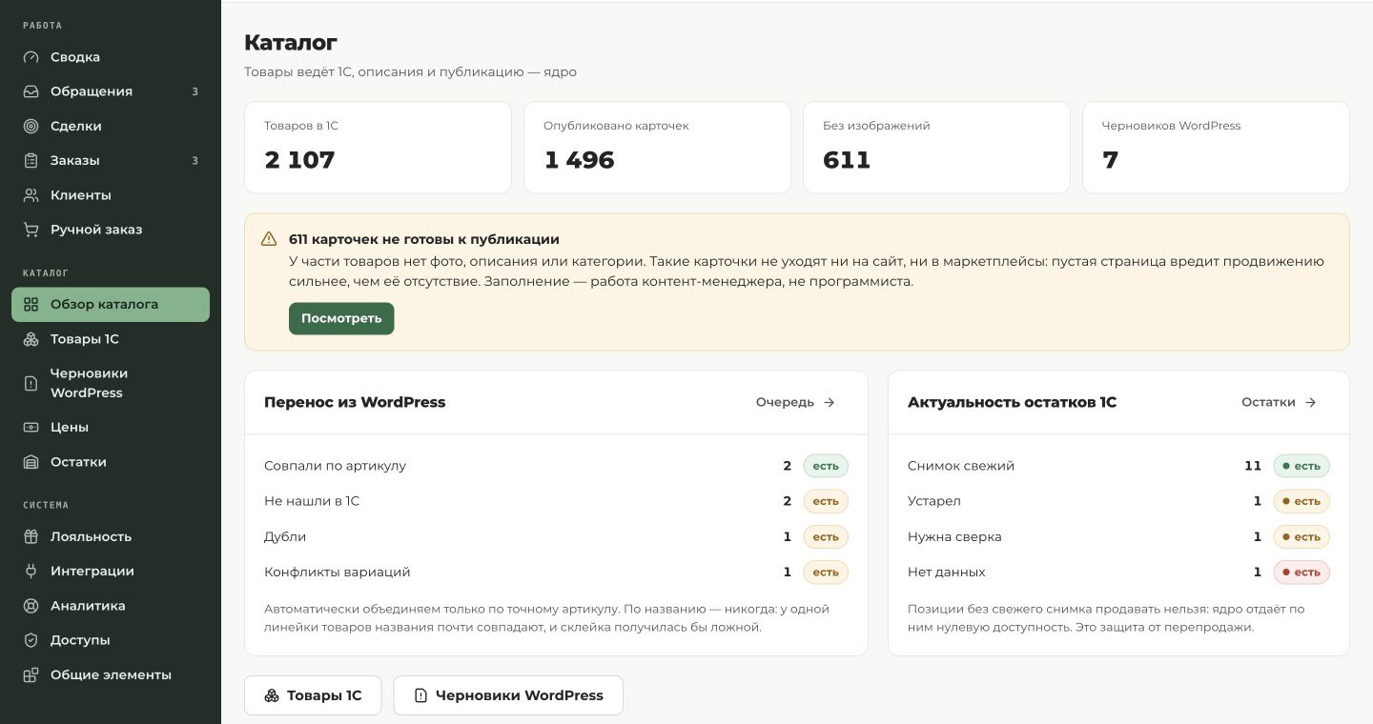Open Заказы in the sidebar

111,160
